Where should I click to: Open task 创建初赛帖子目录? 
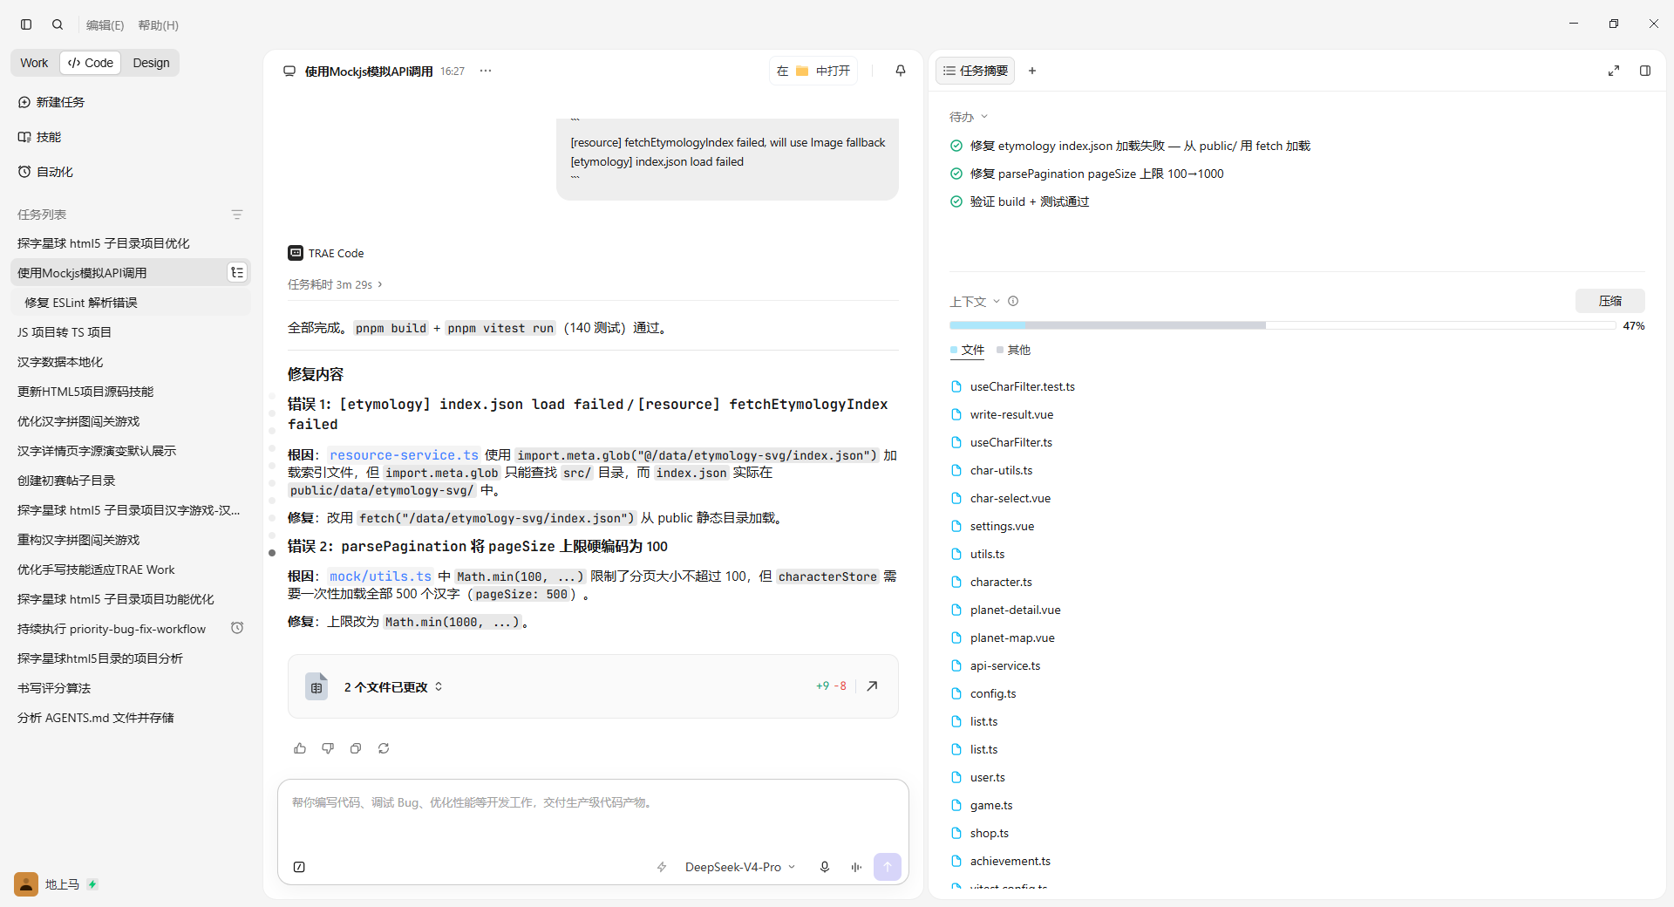point(132,481)
